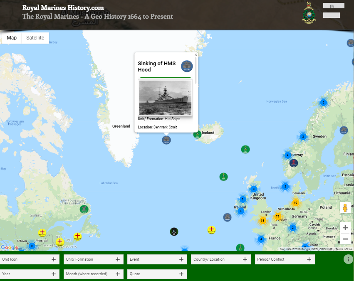Select the anchor marker in the mid-Atlantic
Image resolution: width=354 pixels, height=281 pixels.
click(174, 232)
